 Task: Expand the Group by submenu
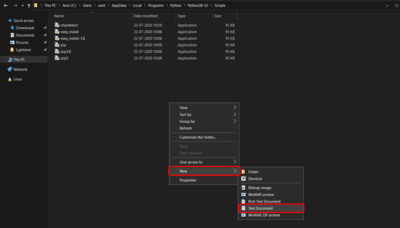pos(204,121)
